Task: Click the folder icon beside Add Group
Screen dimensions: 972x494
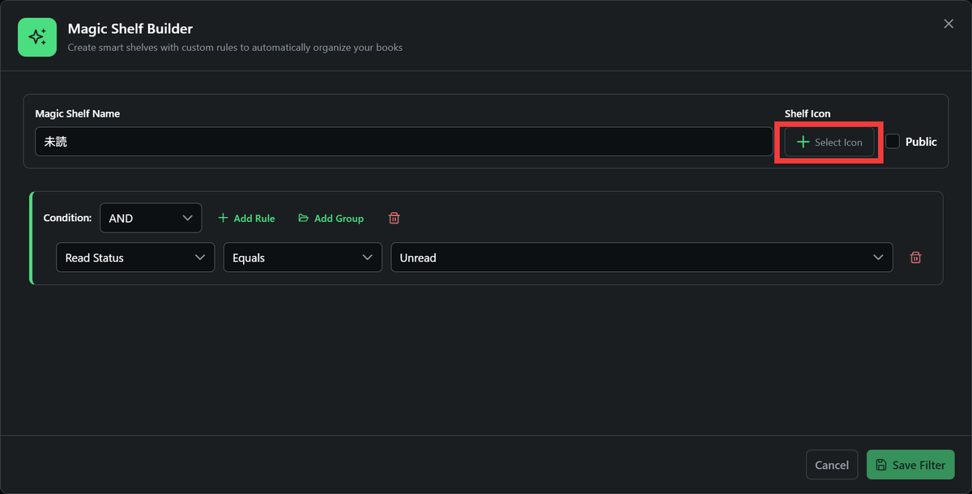Action: pos(304,218)
